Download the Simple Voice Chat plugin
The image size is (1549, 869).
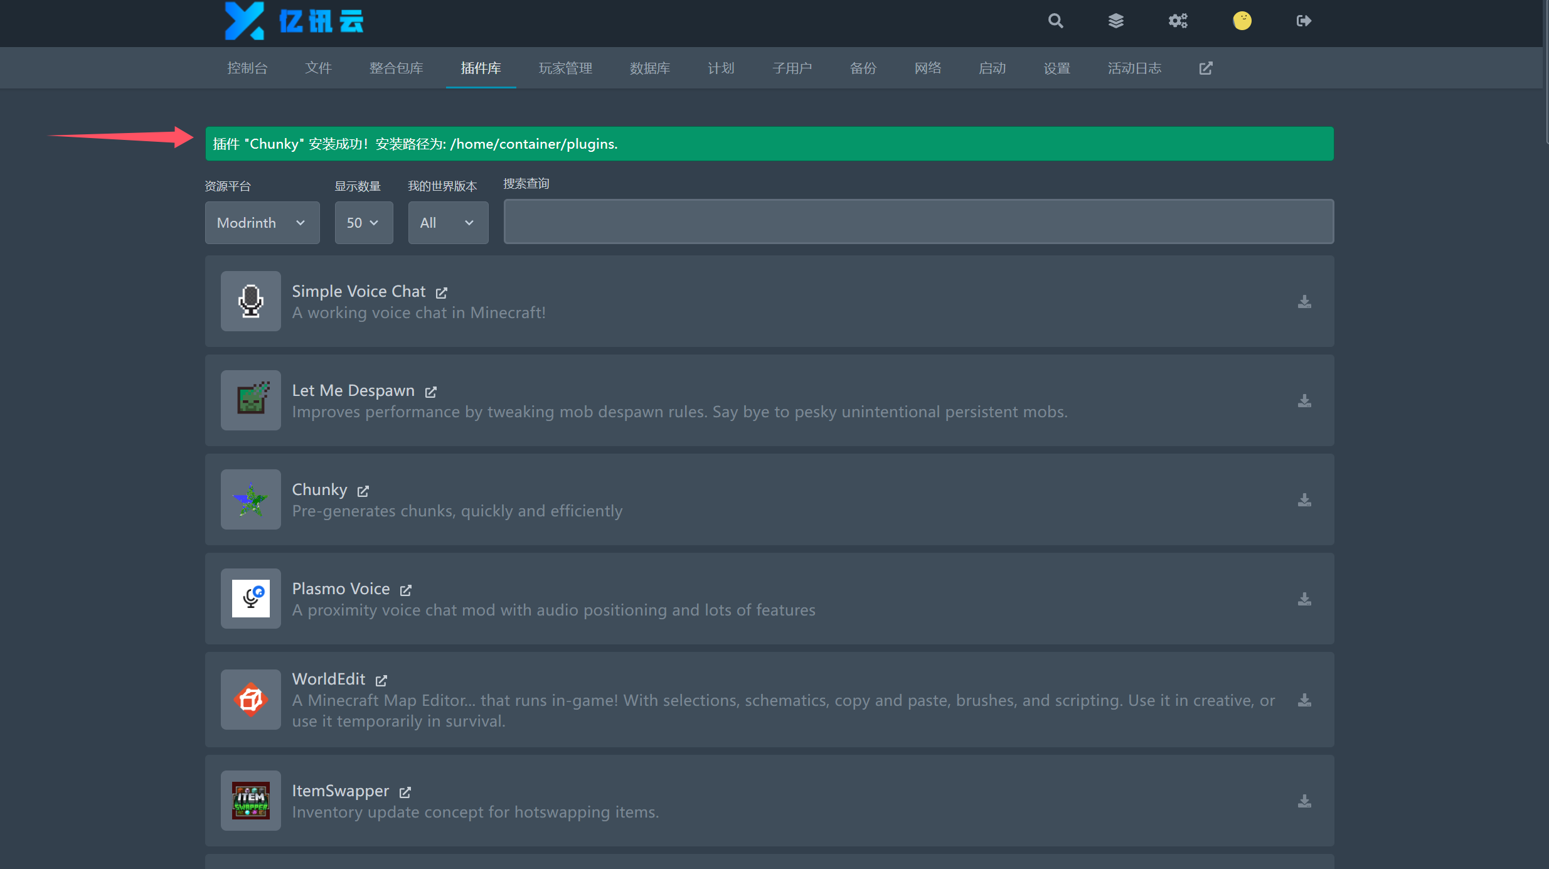pyautogui.click(x=1304, y=302)
